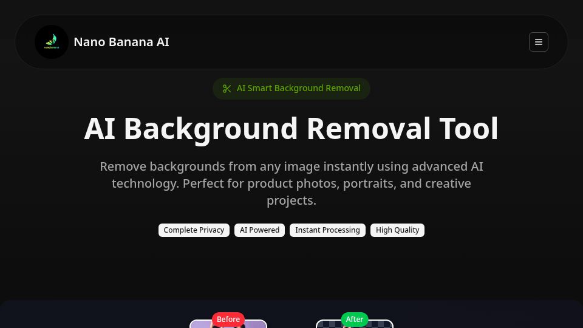Click the 'Remove backgrounds from any image' description
583x328 pixels.
tap(291, 183)
